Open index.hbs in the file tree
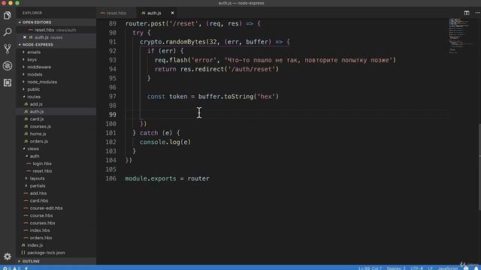 click(x=40, y=230)
